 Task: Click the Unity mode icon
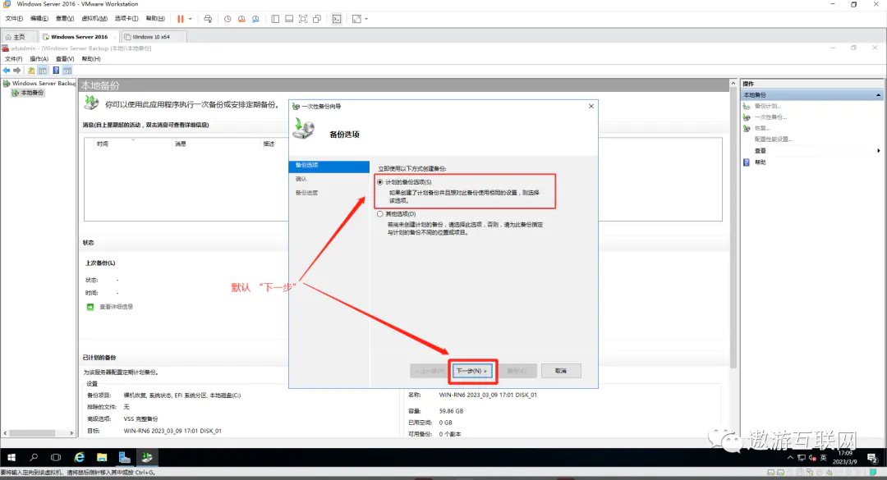[x=317, y=19]
